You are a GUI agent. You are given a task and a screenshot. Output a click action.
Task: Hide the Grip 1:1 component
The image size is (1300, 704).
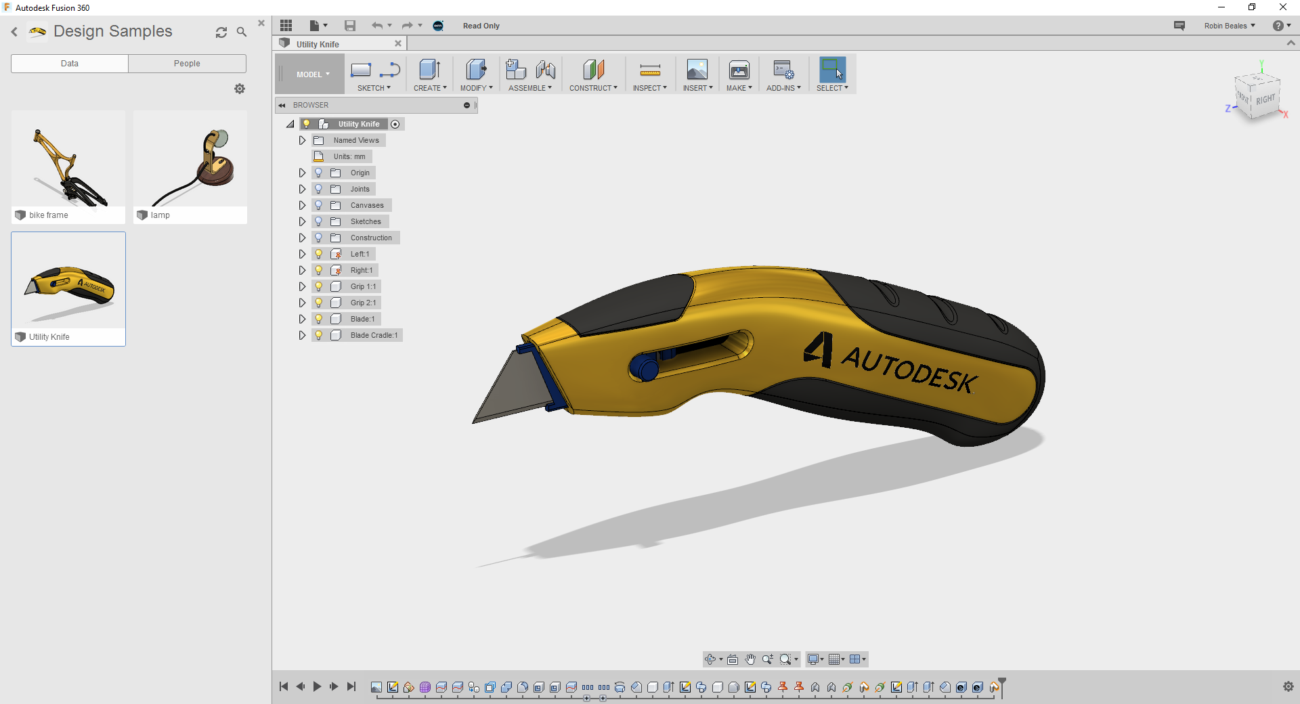[319, 286]
